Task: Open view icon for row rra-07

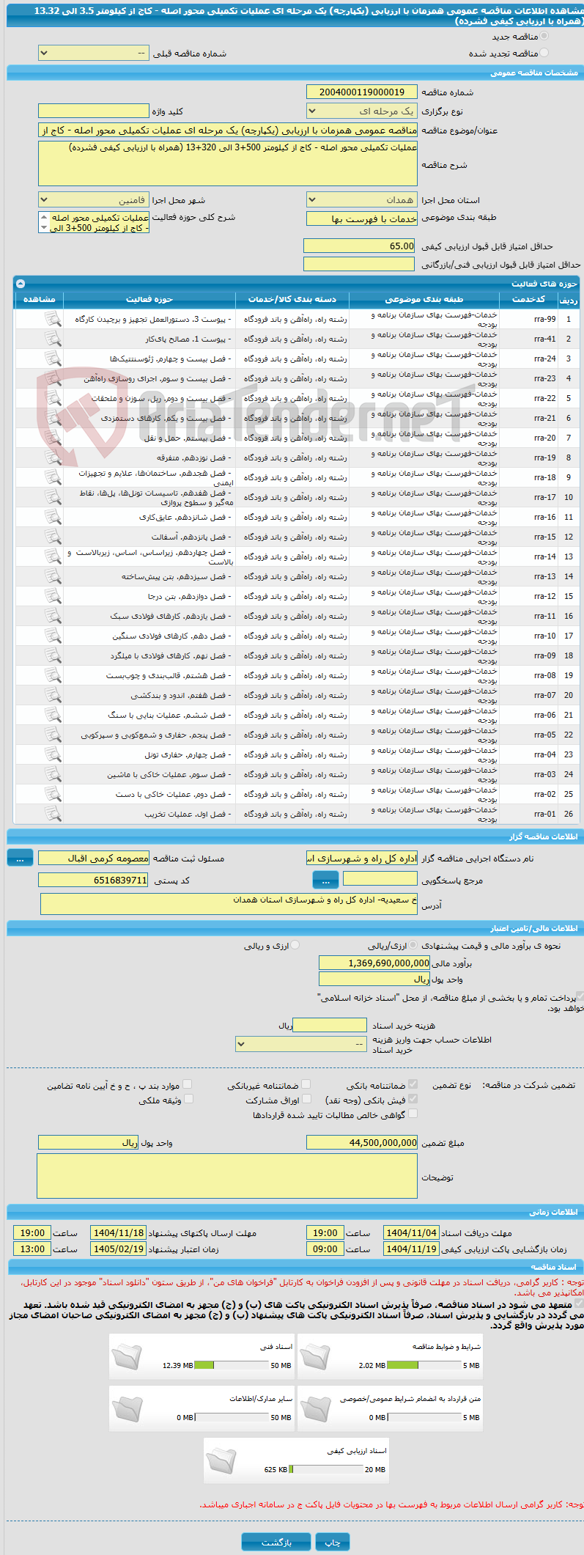Action: click(x=53, y=695)
